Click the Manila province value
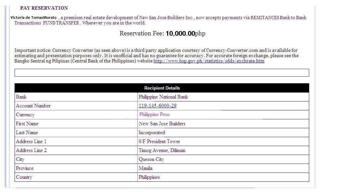This screenshot has width=339, height=192. click(145, 168)
